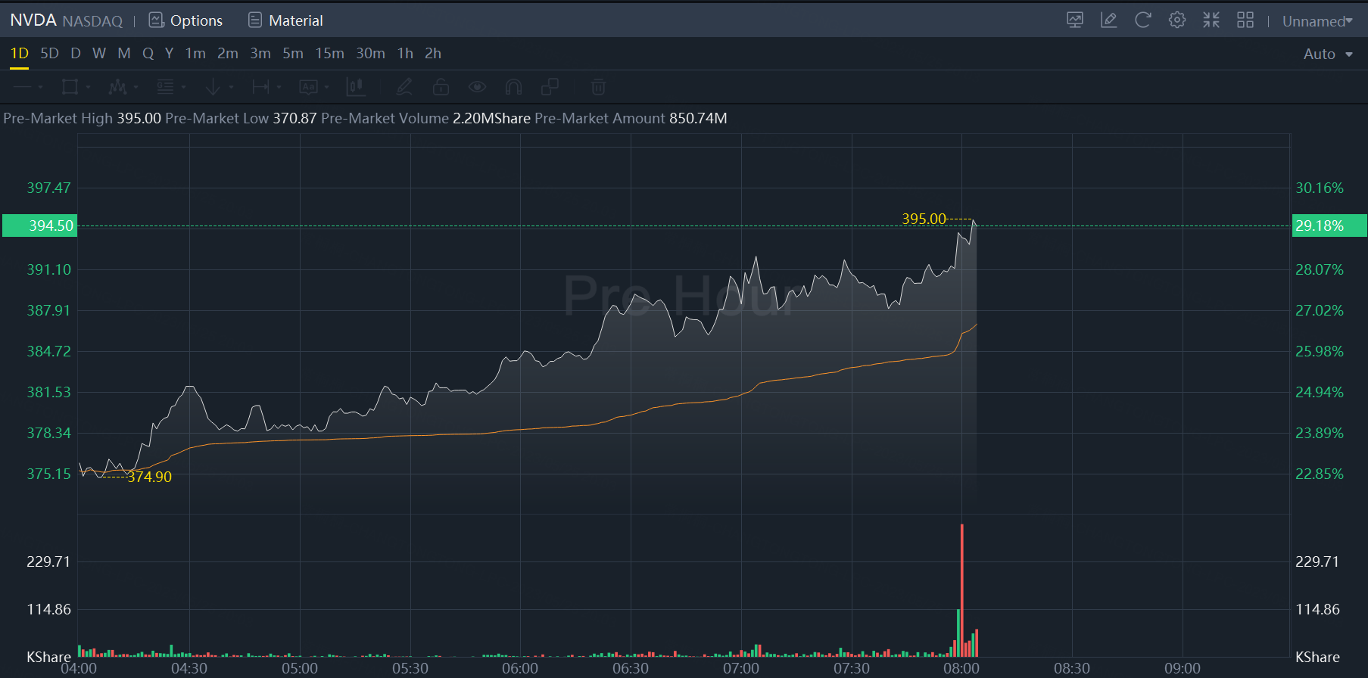Open the chart drawing edit icon

point(1109,20)
